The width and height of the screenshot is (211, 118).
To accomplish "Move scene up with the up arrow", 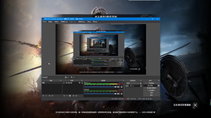I will (x=50, y=96).
